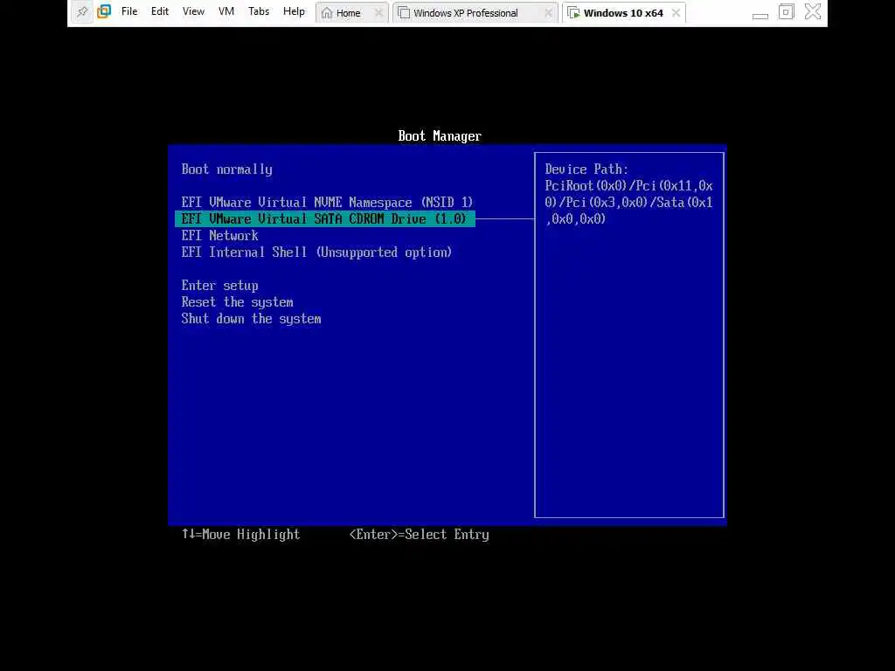Restore the VMware window size
The image size is (895, 671).
click(786, 12)
